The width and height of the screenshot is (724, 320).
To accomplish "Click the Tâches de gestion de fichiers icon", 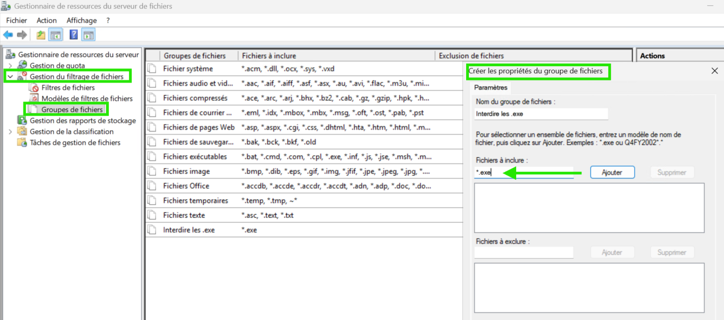I will tap(22, 142).
